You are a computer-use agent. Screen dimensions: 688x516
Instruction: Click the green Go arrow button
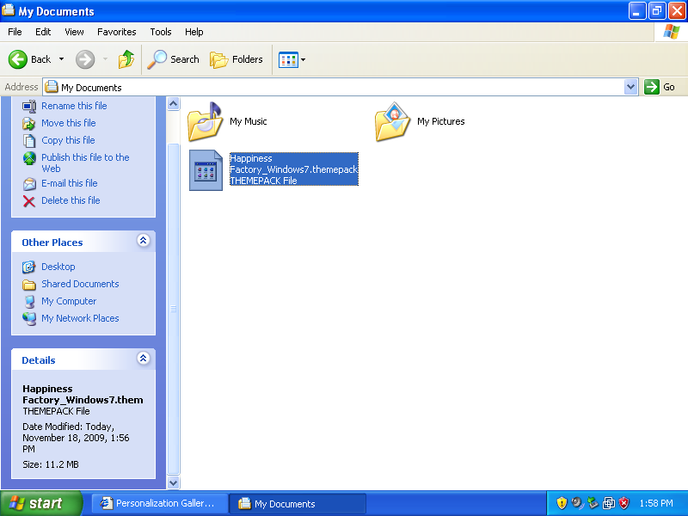pos(652,87)
